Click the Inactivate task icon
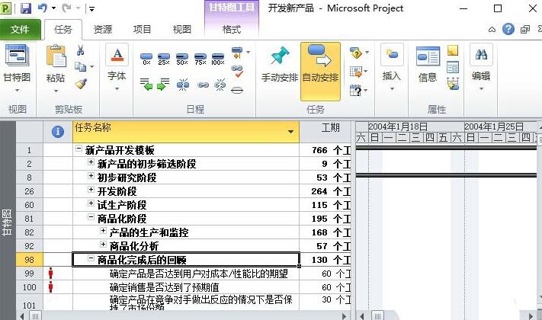The image size is (542, 320). 237,90
